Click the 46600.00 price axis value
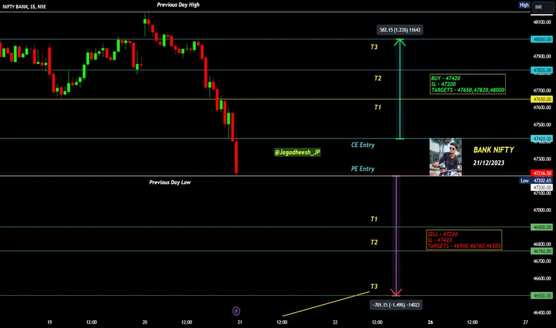 (x=542, y=279)
